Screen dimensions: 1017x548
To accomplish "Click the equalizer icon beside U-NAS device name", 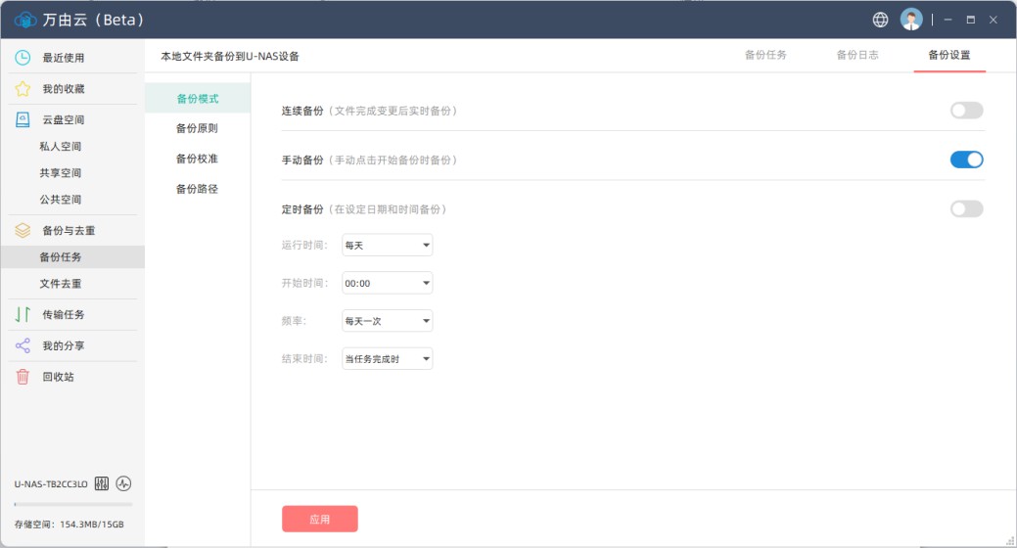I will (x=102, y=483).
